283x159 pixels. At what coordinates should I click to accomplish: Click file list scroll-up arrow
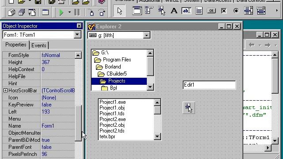[157, 102]
